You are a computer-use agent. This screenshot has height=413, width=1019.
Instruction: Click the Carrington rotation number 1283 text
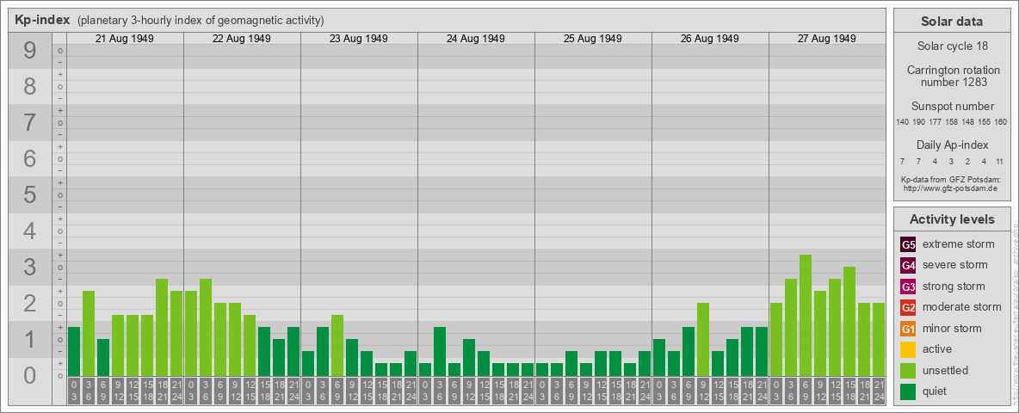click(952, 76)
